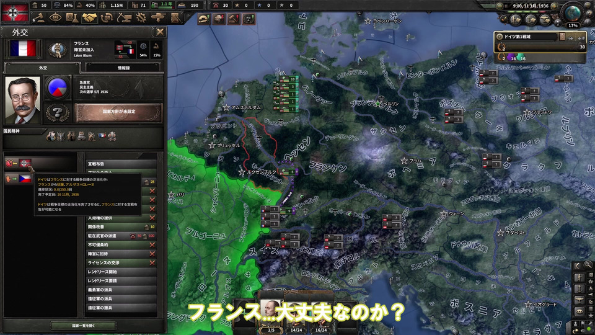Viewport: 595px width, 335px height.
Task: Click the political alert gavel icon
Action: pyautogui.click(x=234, y=19)
